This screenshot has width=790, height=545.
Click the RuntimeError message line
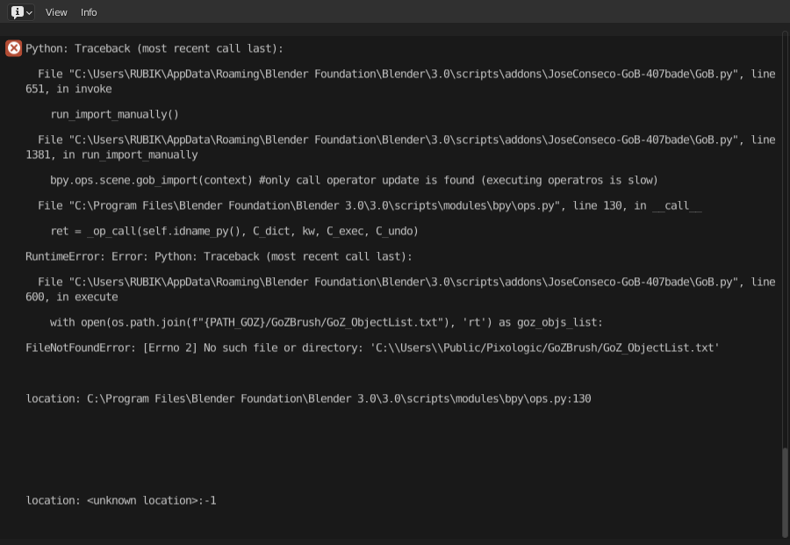[x=219, y=256]
